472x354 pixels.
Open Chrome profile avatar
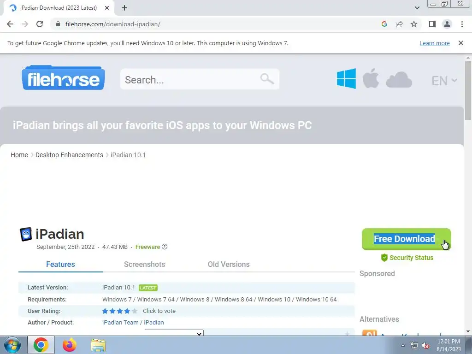click(x=447, y=24)
